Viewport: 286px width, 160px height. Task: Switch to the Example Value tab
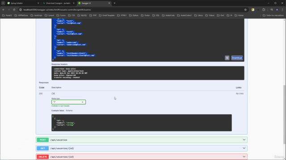tap(58, 111)
